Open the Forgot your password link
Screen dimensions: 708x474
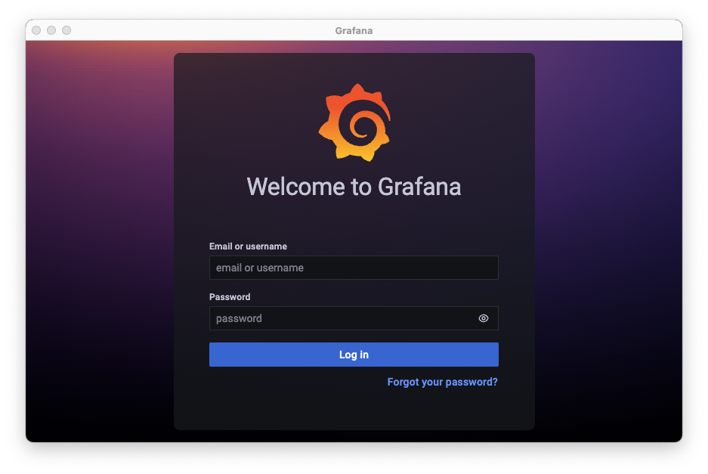pyautogui.click(x=443, y=383)
